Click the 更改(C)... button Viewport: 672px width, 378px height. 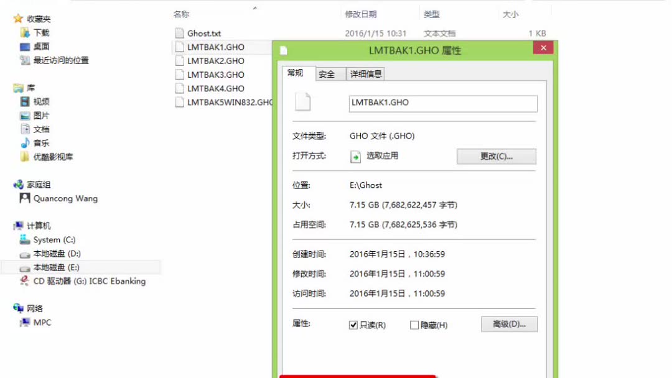pyautogui.click(x=496, y=156)
